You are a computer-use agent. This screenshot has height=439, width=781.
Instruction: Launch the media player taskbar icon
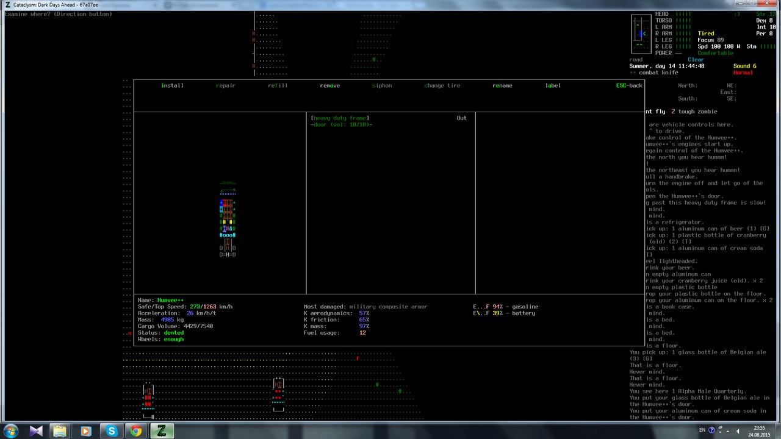coord(85,431)
